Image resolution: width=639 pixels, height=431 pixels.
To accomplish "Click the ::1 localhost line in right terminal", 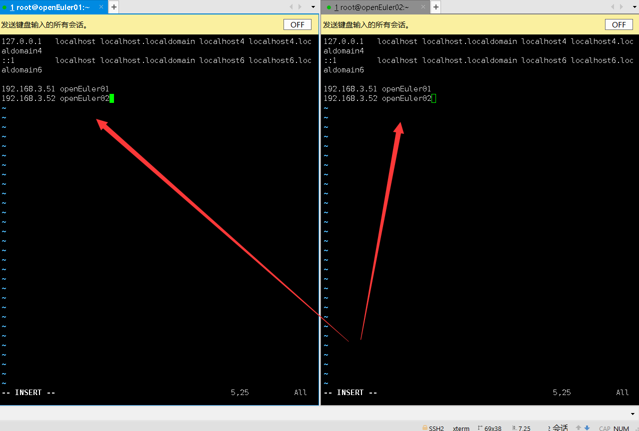I will 478,65.
